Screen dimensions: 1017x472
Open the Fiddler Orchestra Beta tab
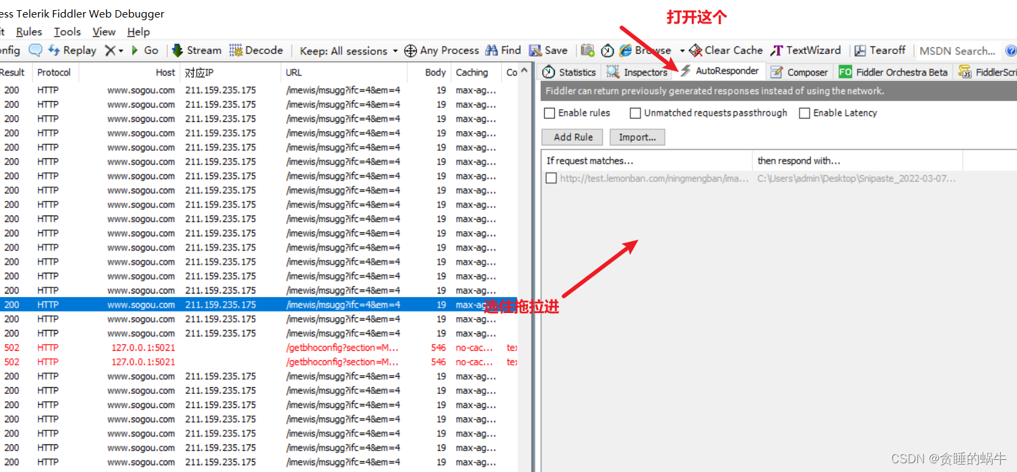pos(893,72)
